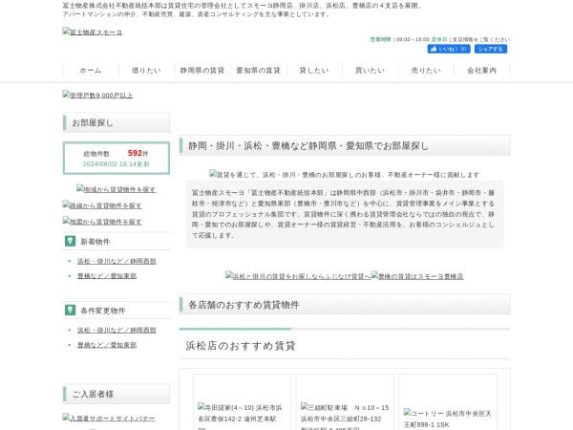This screenshot has height=430, width=573.
Task: Click the map pin icon beside 条件変更物件
Action: [x=70, y=310]
